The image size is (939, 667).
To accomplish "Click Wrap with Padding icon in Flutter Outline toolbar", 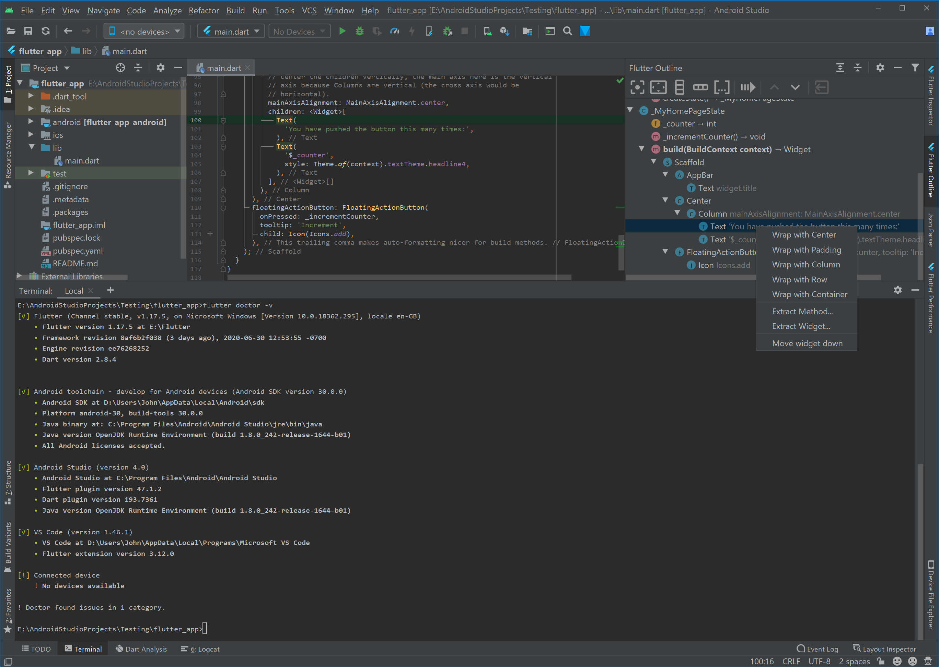I will [x=658, y=87].
